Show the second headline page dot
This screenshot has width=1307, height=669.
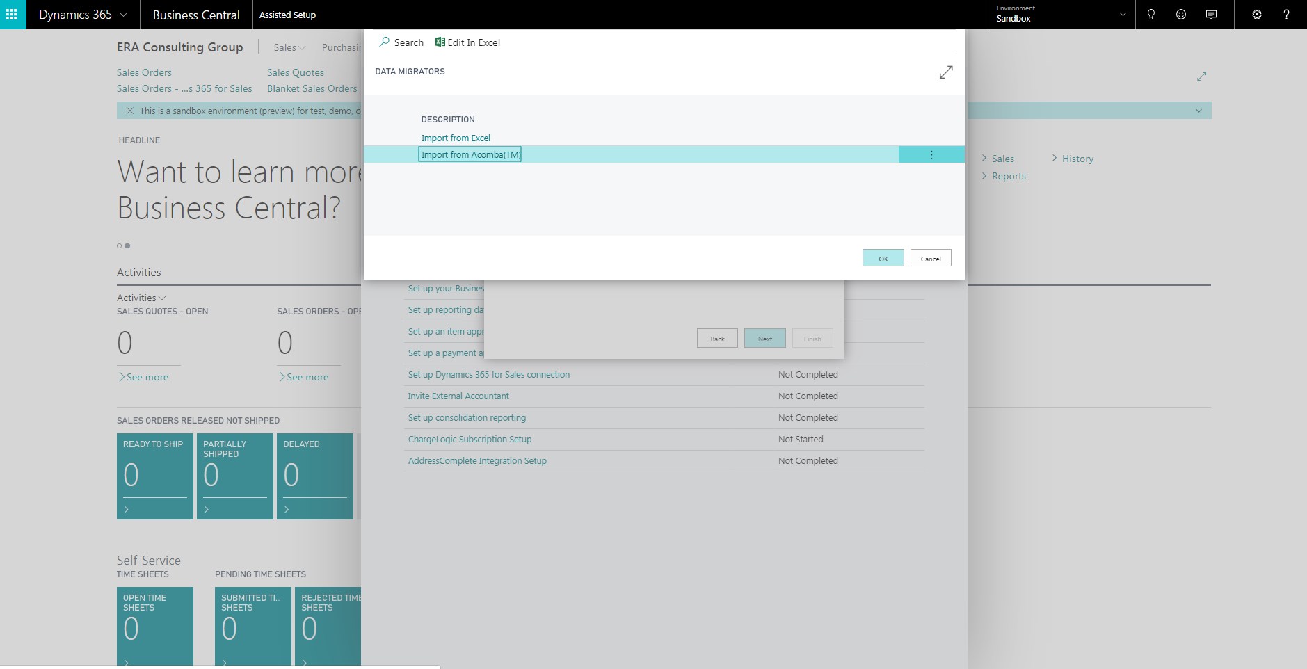coord(127,245)
